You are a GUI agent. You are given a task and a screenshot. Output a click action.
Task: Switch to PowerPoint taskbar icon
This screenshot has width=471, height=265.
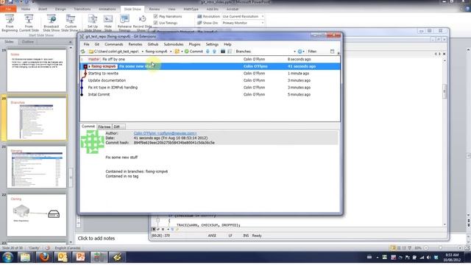pos(80,258)
